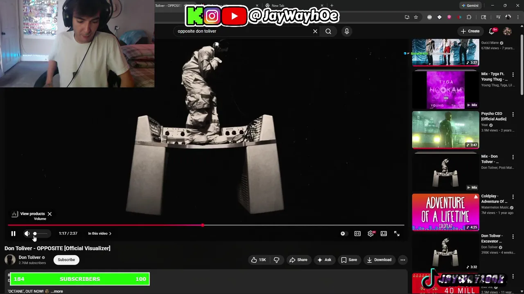
Task: Open options for Mix - Tyga Ft. Young Thug
Action: [x=513, y=75]
